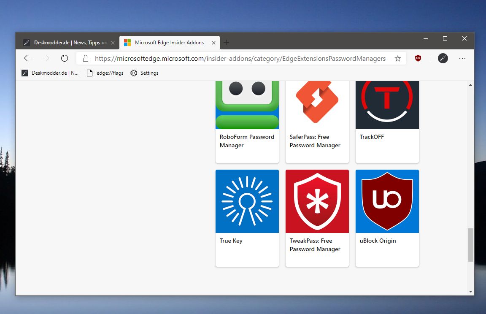Click the True Key title text
The image size is (486, 314).
pyautogui.click(x=231, y=241)
